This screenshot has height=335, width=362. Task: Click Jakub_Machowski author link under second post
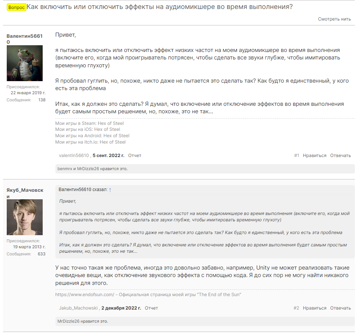(x=78, y=308)
